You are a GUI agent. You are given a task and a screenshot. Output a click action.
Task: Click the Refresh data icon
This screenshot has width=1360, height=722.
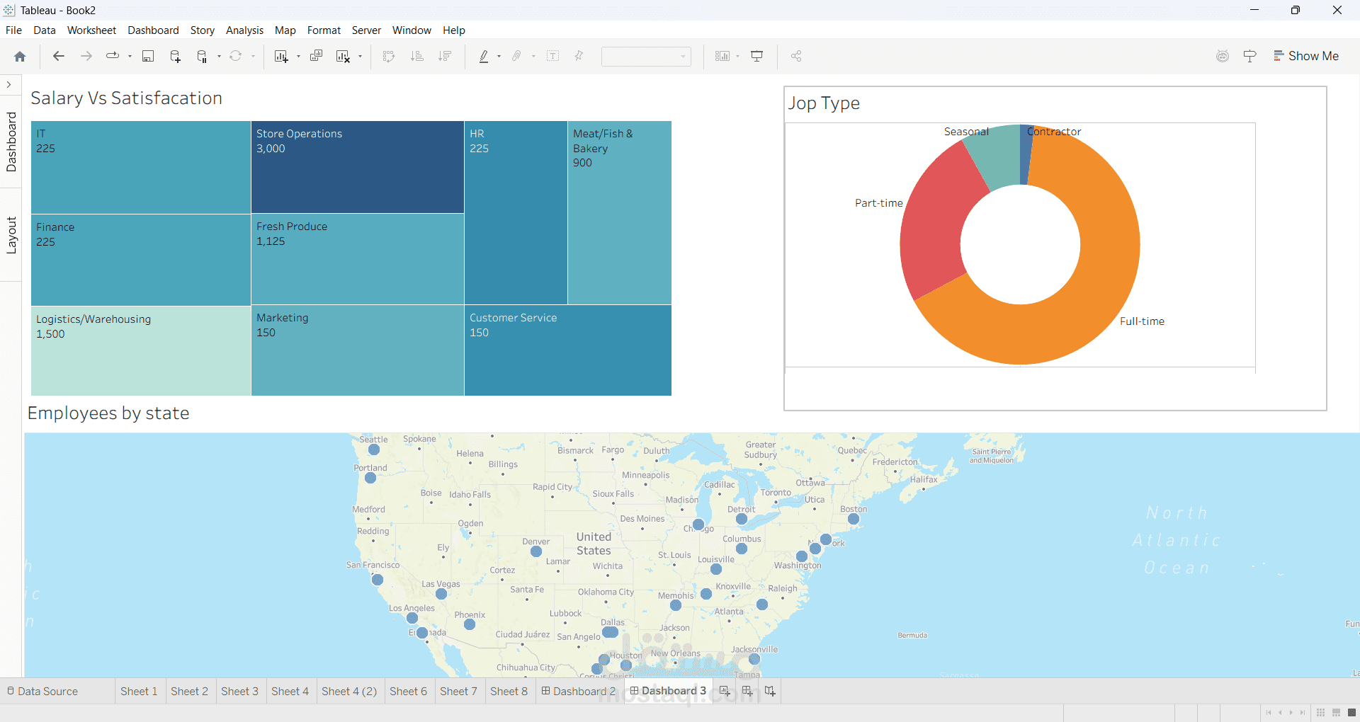(x=236, y=56)
